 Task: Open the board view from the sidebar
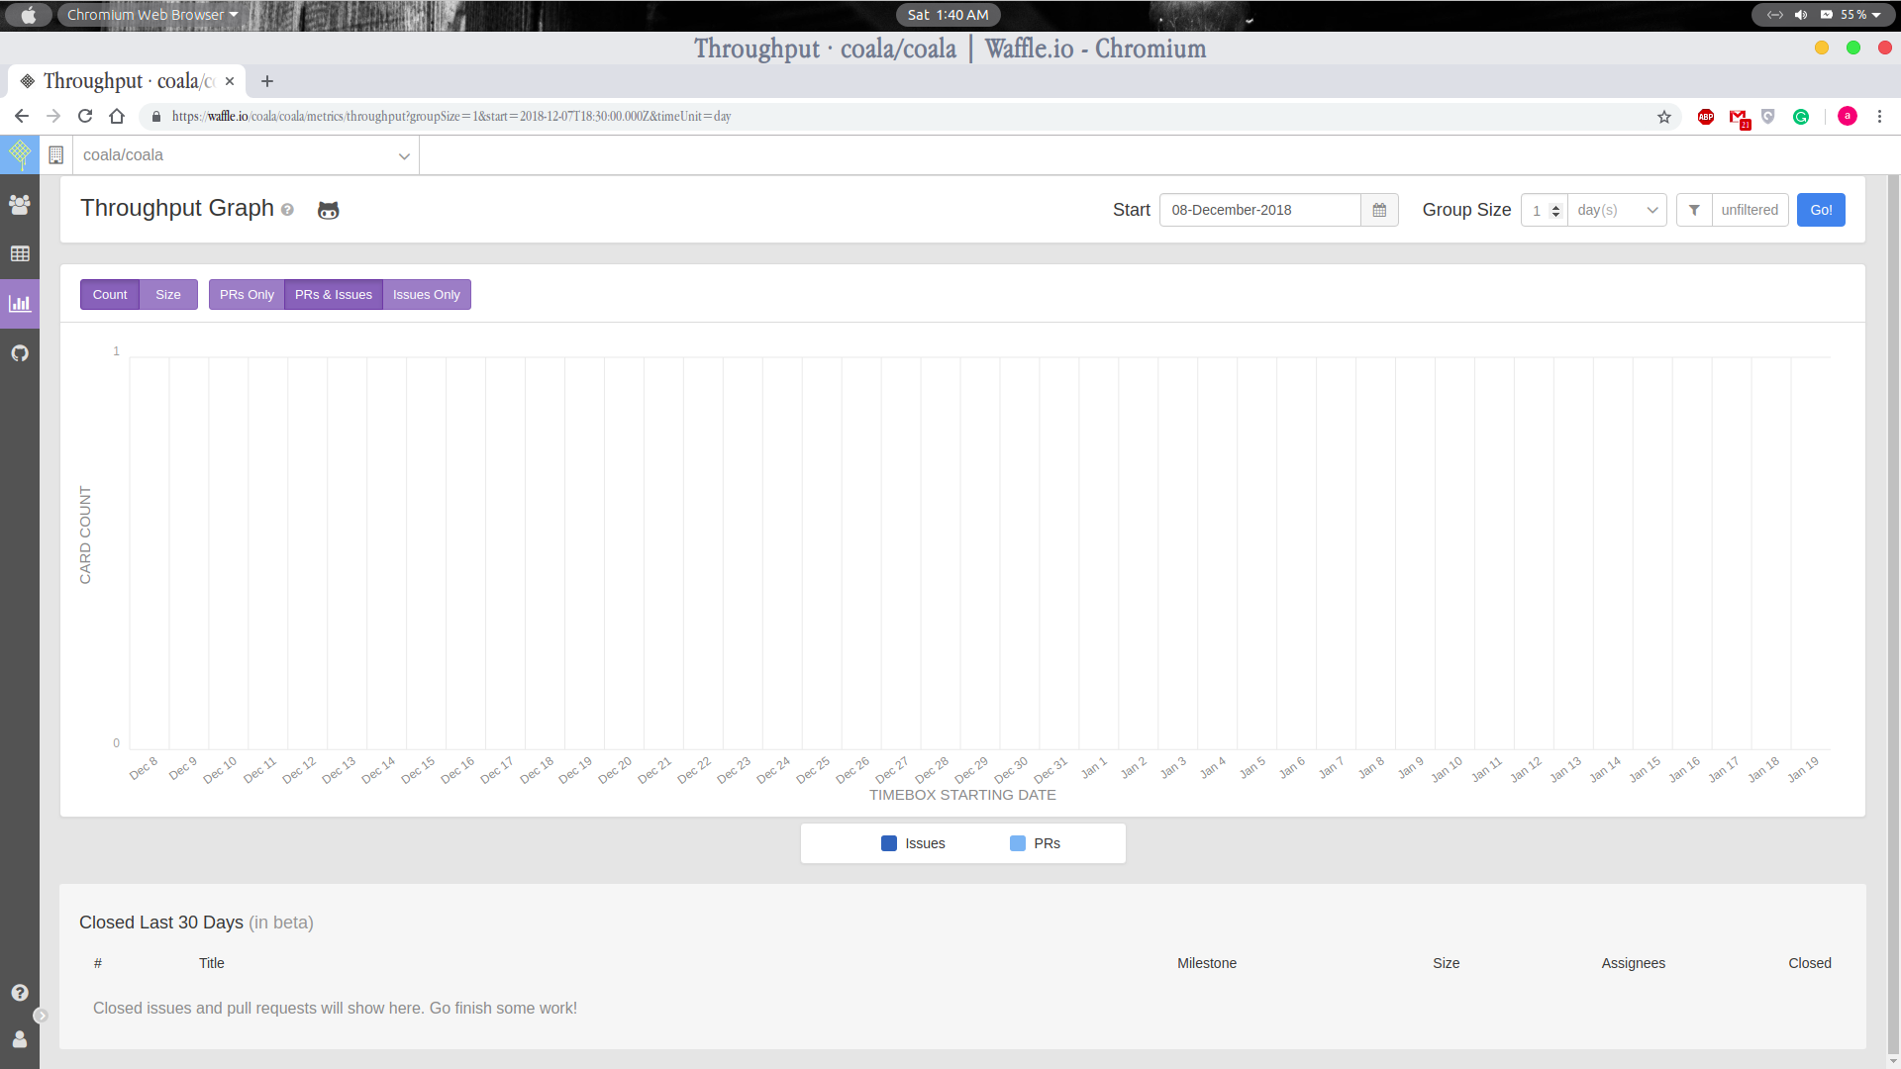19,253
